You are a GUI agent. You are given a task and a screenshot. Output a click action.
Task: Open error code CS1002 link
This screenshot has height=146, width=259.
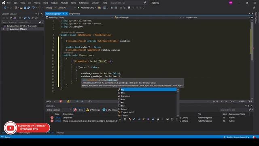pos(58,118)
